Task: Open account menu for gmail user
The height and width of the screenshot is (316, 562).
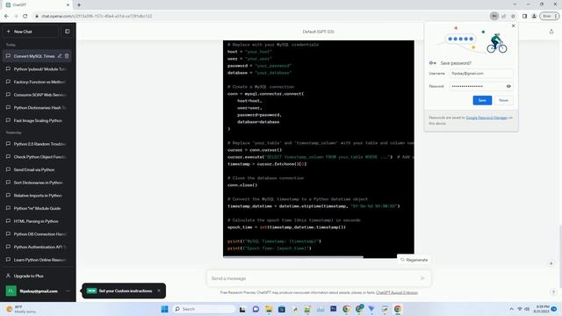Action: click(37, 291)
